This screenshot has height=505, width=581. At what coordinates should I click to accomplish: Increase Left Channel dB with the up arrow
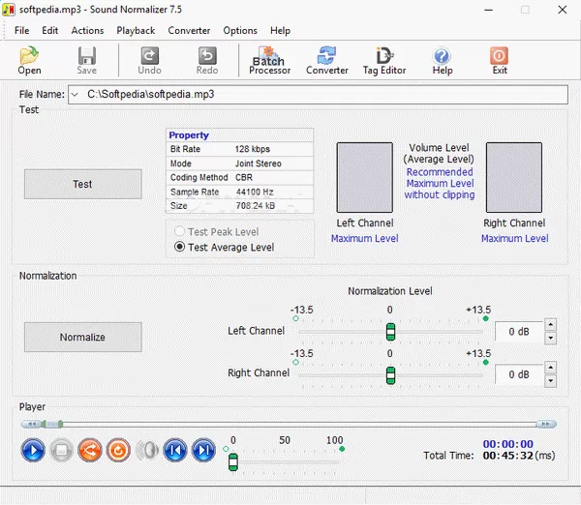(551, 325)
